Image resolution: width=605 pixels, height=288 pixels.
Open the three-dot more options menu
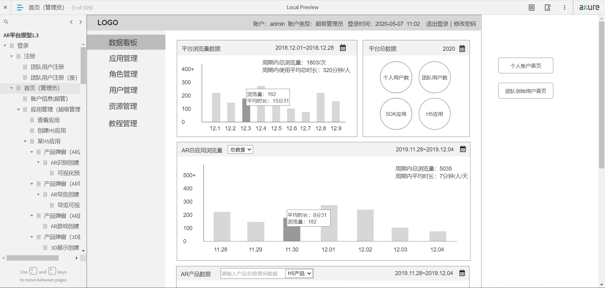tap(565, 8)
